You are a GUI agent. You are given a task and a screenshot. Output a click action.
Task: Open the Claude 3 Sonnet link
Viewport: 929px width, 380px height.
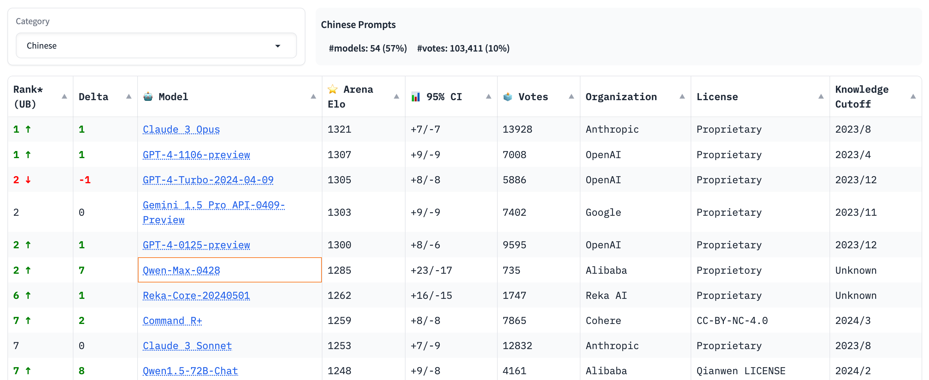tap(187, 346)
